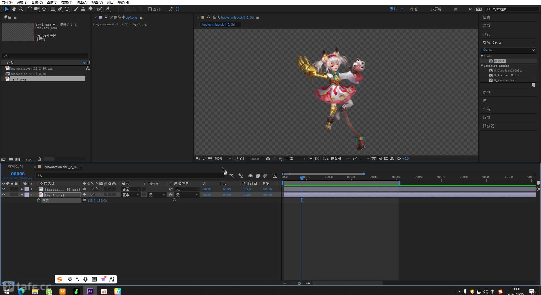
Task: Select the Brush tool
Action: (x=76, y=9)
